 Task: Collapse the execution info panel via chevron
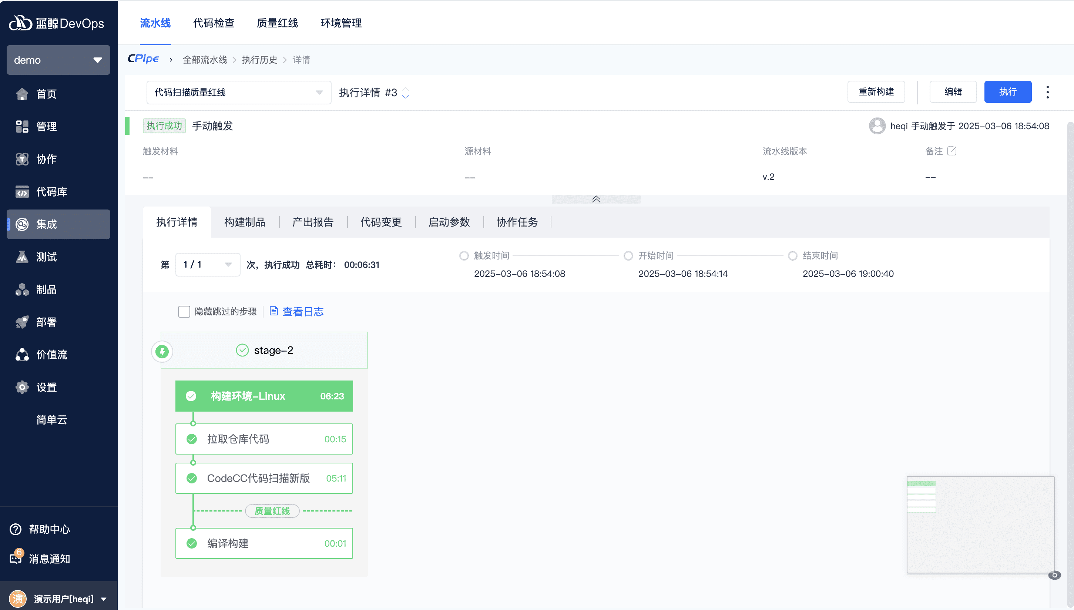[595, 199]
